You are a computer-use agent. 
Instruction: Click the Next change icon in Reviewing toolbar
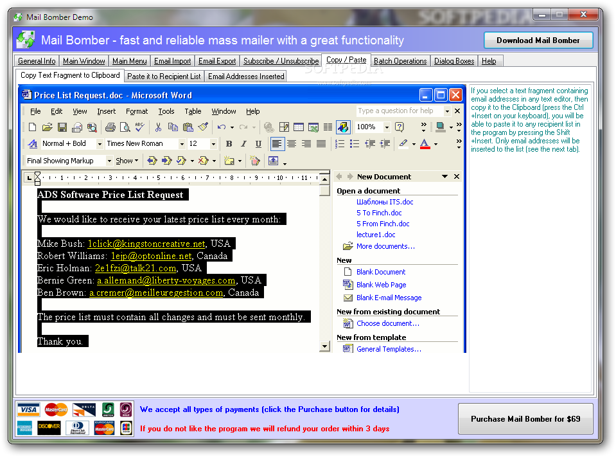pos(167,161)
